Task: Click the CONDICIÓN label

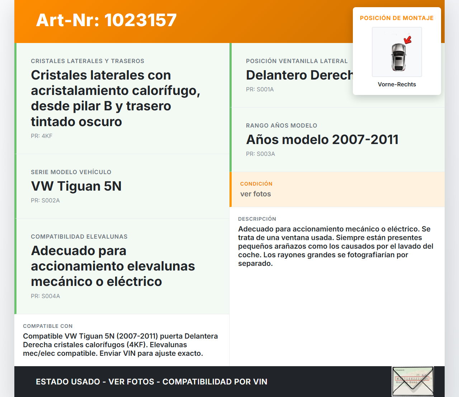Action: pyautogui.click(x=256, y=184)
